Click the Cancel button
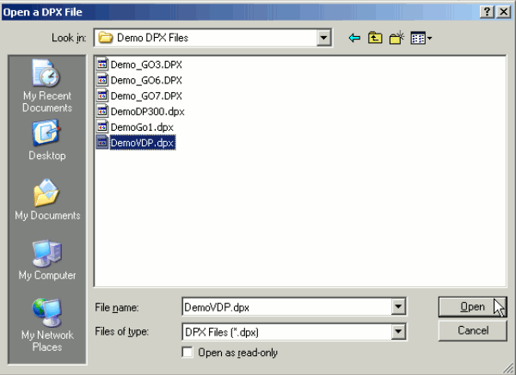Screen dimensions: 516x375 click(472, 330)
